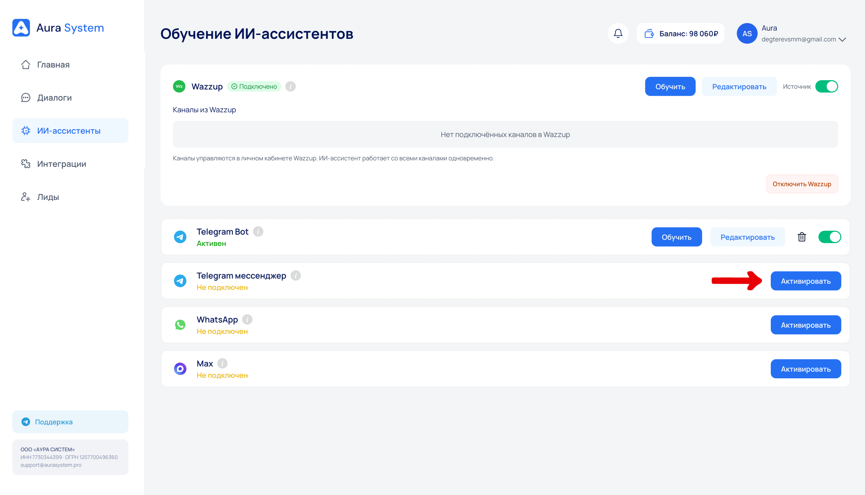Activate the Telegram мессенджер channel
This screenshot has width=865, height=495.
point(806,281)
